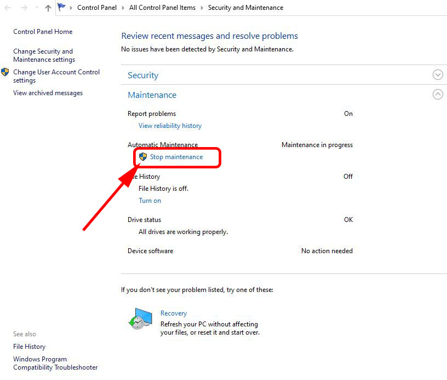Click the Stop maintenance link
The width and height of the screenshot is (447, 380).
tap(177, 156)
